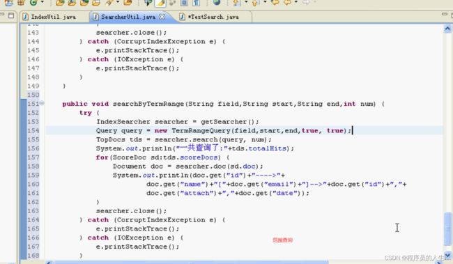The width and height of the screenshot is (453, 264).
Task: Click line number 160 in the gutter
Action: [33, 185]
